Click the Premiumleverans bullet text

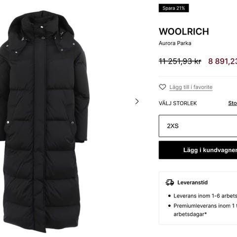coord(205,206)
